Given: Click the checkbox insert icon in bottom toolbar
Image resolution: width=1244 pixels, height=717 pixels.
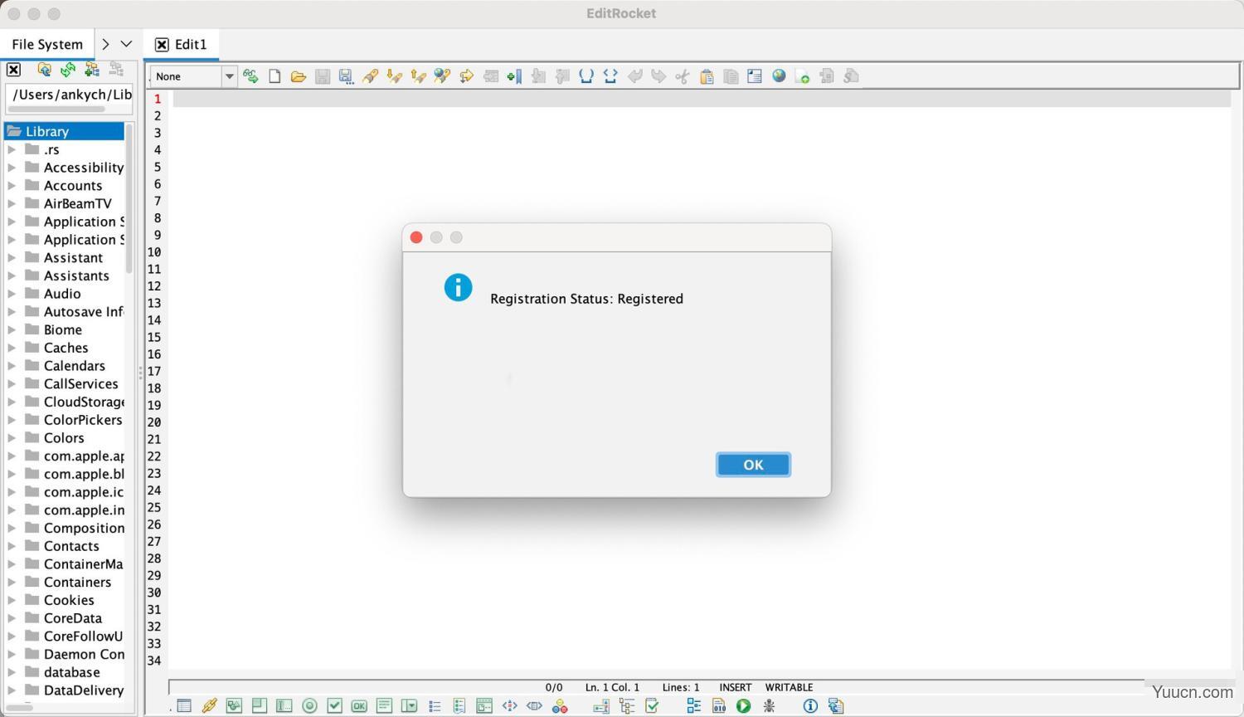Looking at the screenshot, I should point(334,706).
